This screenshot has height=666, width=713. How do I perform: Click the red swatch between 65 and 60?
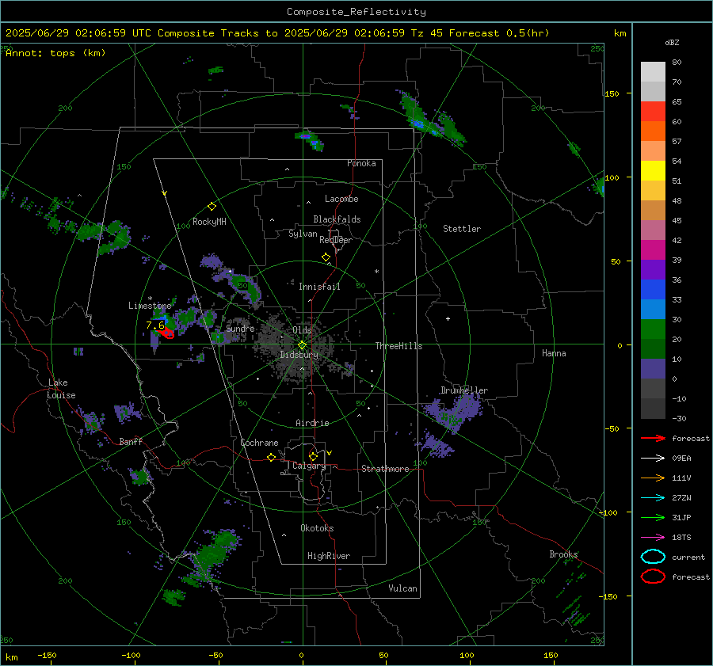pos(653,112)
